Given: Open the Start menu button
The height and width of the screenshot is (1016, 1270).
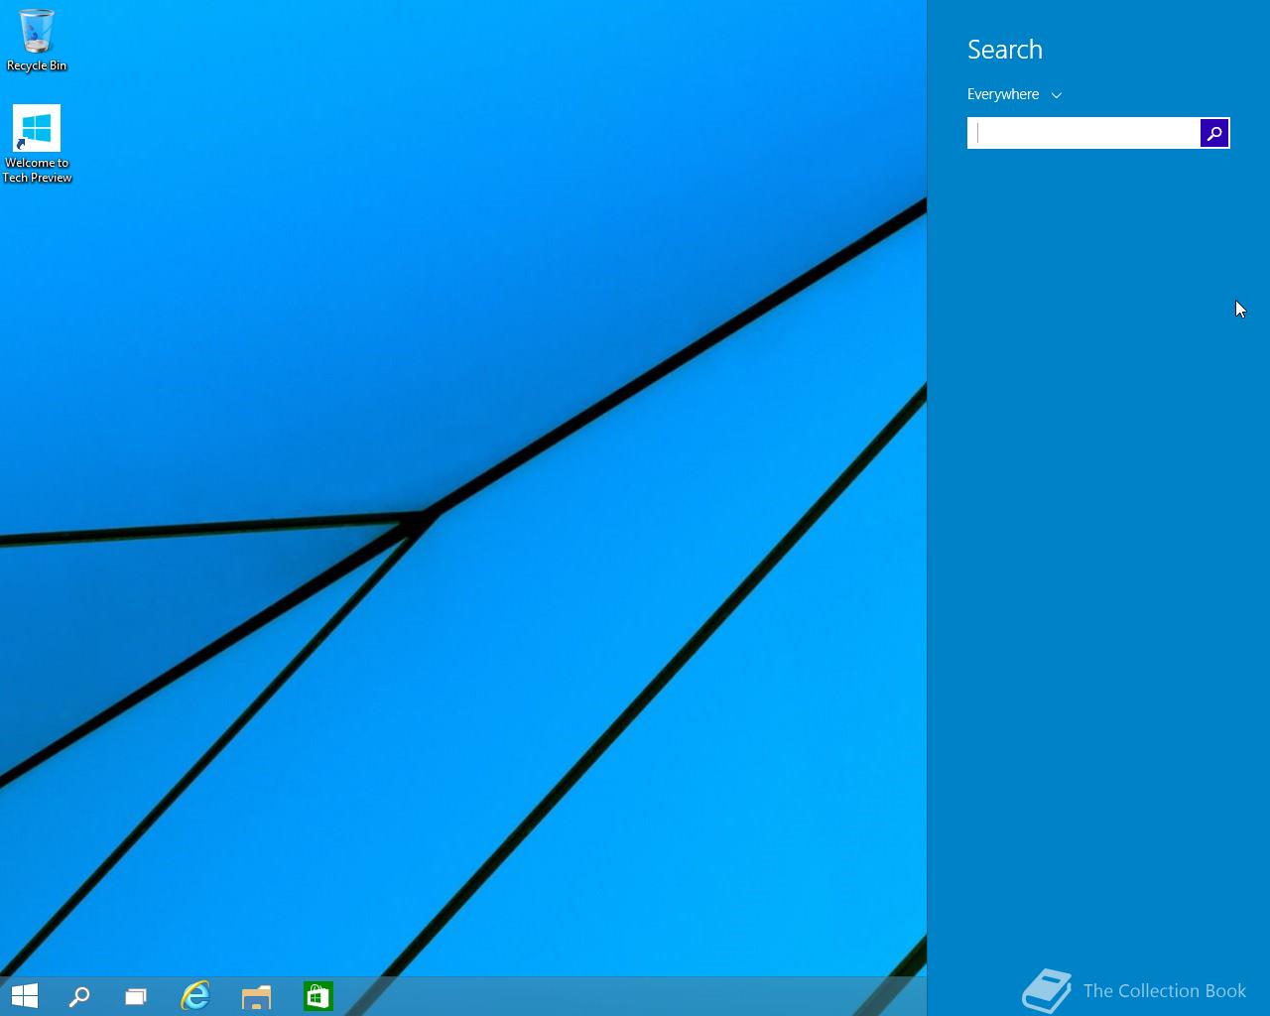Looking at the screenshot, I should [24, 996].
